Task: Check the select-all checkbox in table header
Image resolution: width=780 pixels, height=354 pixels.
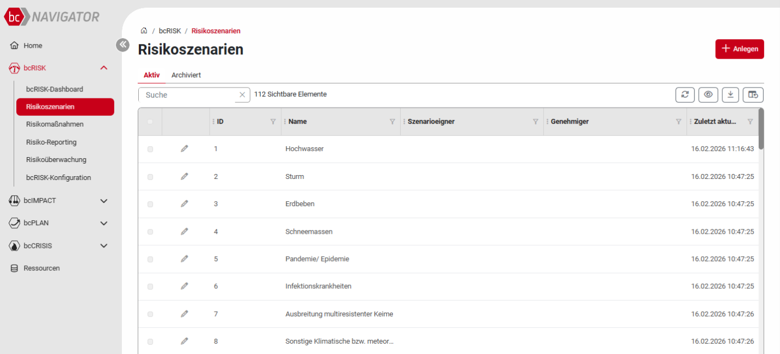Action: [x=150, y=122]
